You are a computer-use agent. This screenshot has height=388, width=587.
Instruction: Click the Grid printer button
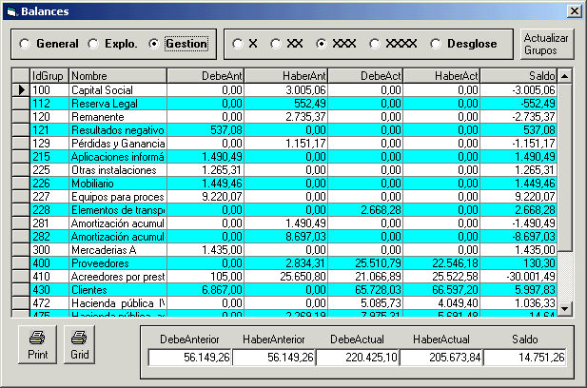point(81,344)
